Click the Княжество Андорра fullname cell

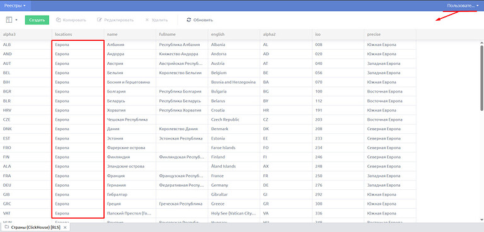(182, 54)
